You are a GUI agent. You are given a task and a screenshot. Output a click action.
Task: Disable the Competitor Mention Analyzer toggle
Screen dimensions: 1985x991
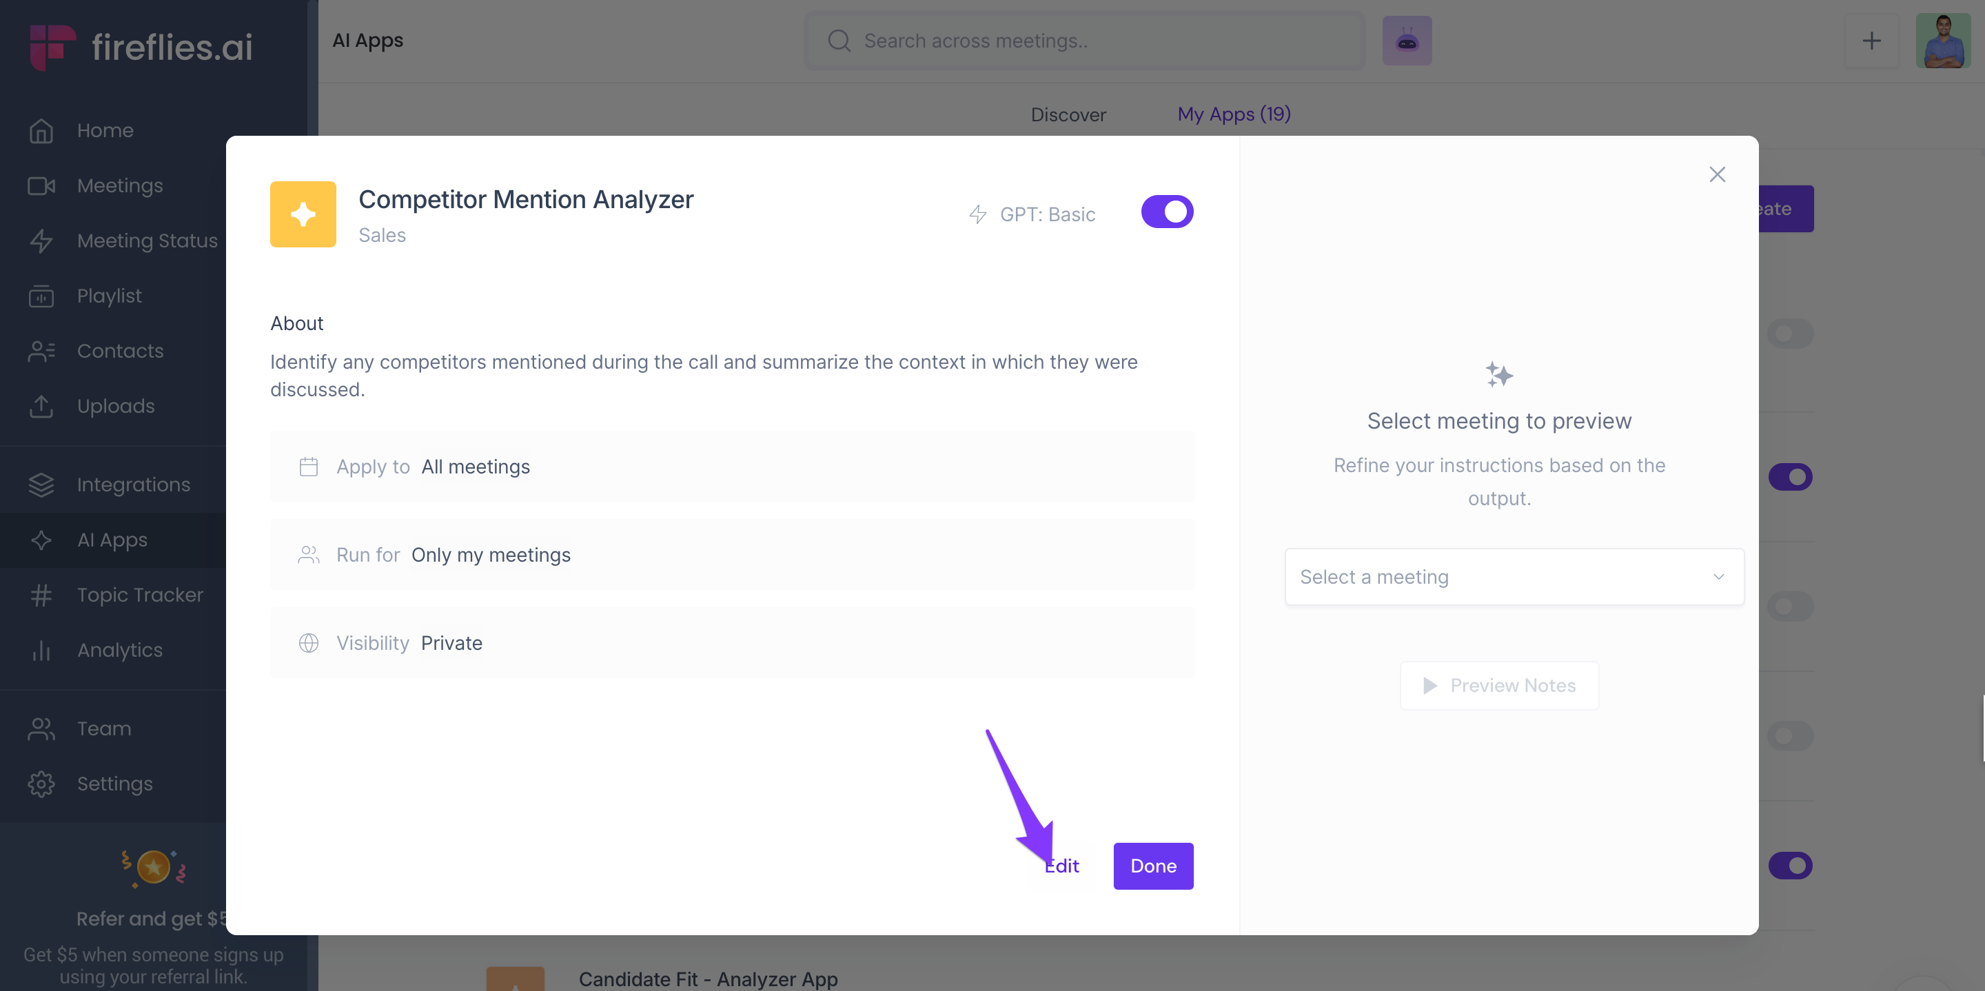[1167, 212]
